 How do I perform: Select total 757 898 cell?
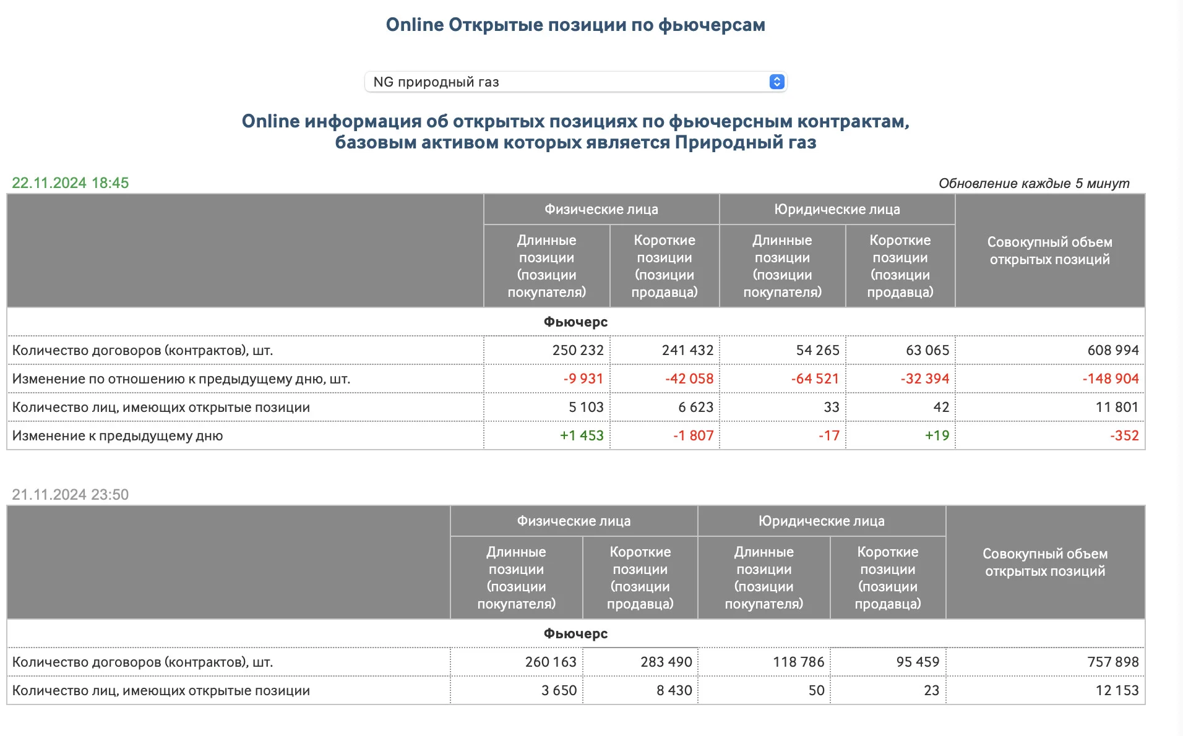tap(1113, 662)
